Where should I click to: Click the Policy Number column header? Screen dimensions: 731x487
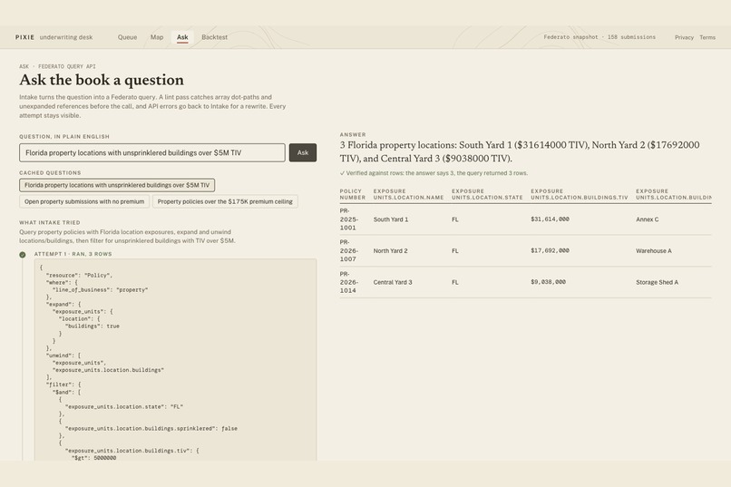(x=353, y=194)
